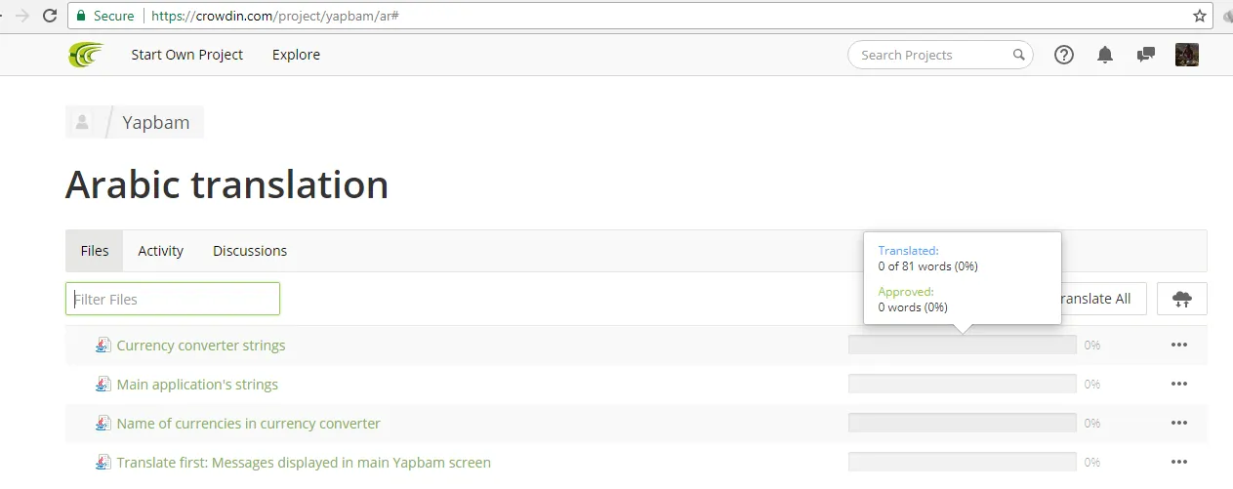Open notifications bell icon
Screen dimensions: 1233x489
(1105, 55)
